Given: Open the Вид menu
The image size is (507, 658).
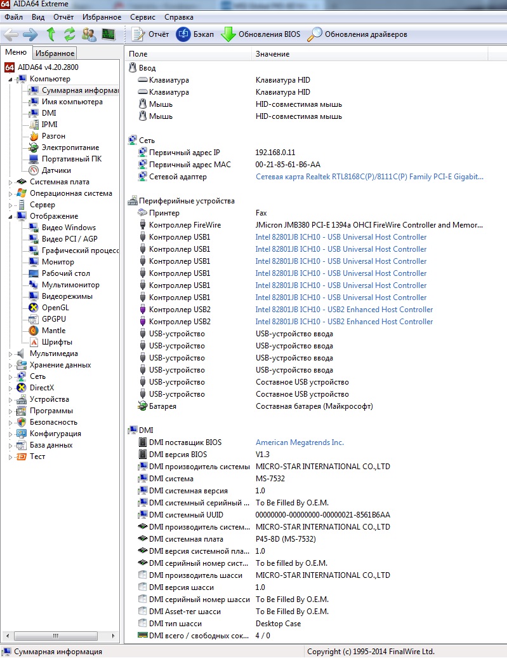Looking at the screenshot, I should point(37,17).
